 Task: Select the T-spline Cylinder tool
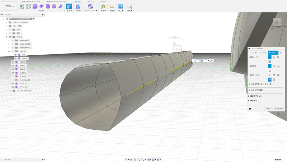(x=48, y=6)
